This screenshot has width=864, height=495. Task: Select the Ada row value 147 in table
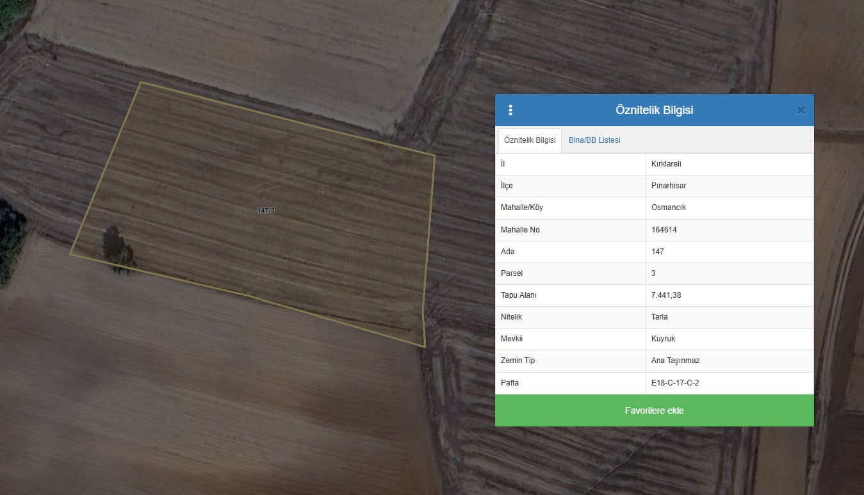657,252
